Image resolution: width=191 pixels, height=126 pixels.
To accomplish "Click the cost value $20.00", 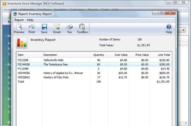I will pyautogui.click(x=123, y=73).
